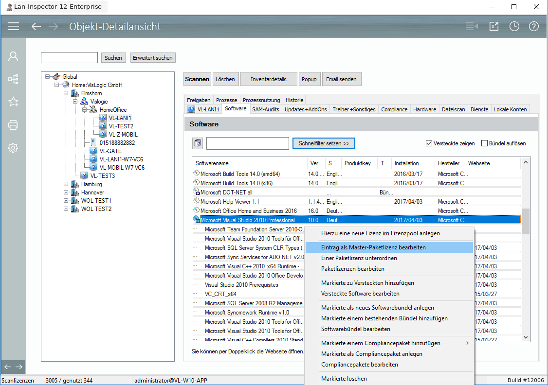Go back with the left arrow
Image resolution: width=548 pixels, height=385 pixels.
37,26
